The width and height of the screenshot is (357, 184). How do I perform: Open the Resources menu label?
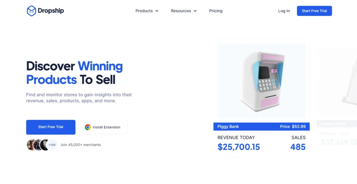coord(181,11)
